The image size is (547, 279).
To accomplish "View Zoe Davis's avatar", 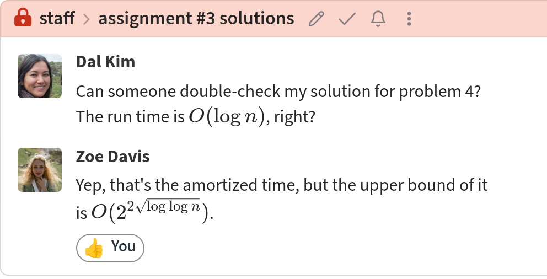I will 40,170.
